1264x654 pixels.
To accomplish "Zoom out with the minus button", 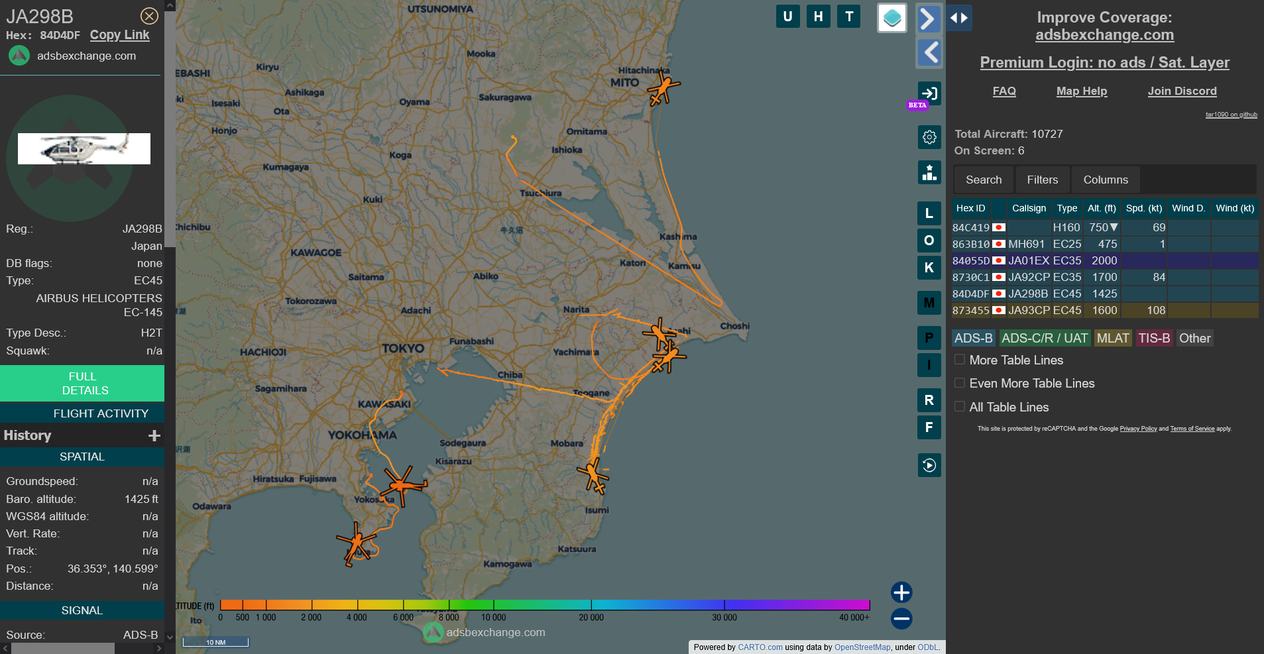I will [901, 619].
